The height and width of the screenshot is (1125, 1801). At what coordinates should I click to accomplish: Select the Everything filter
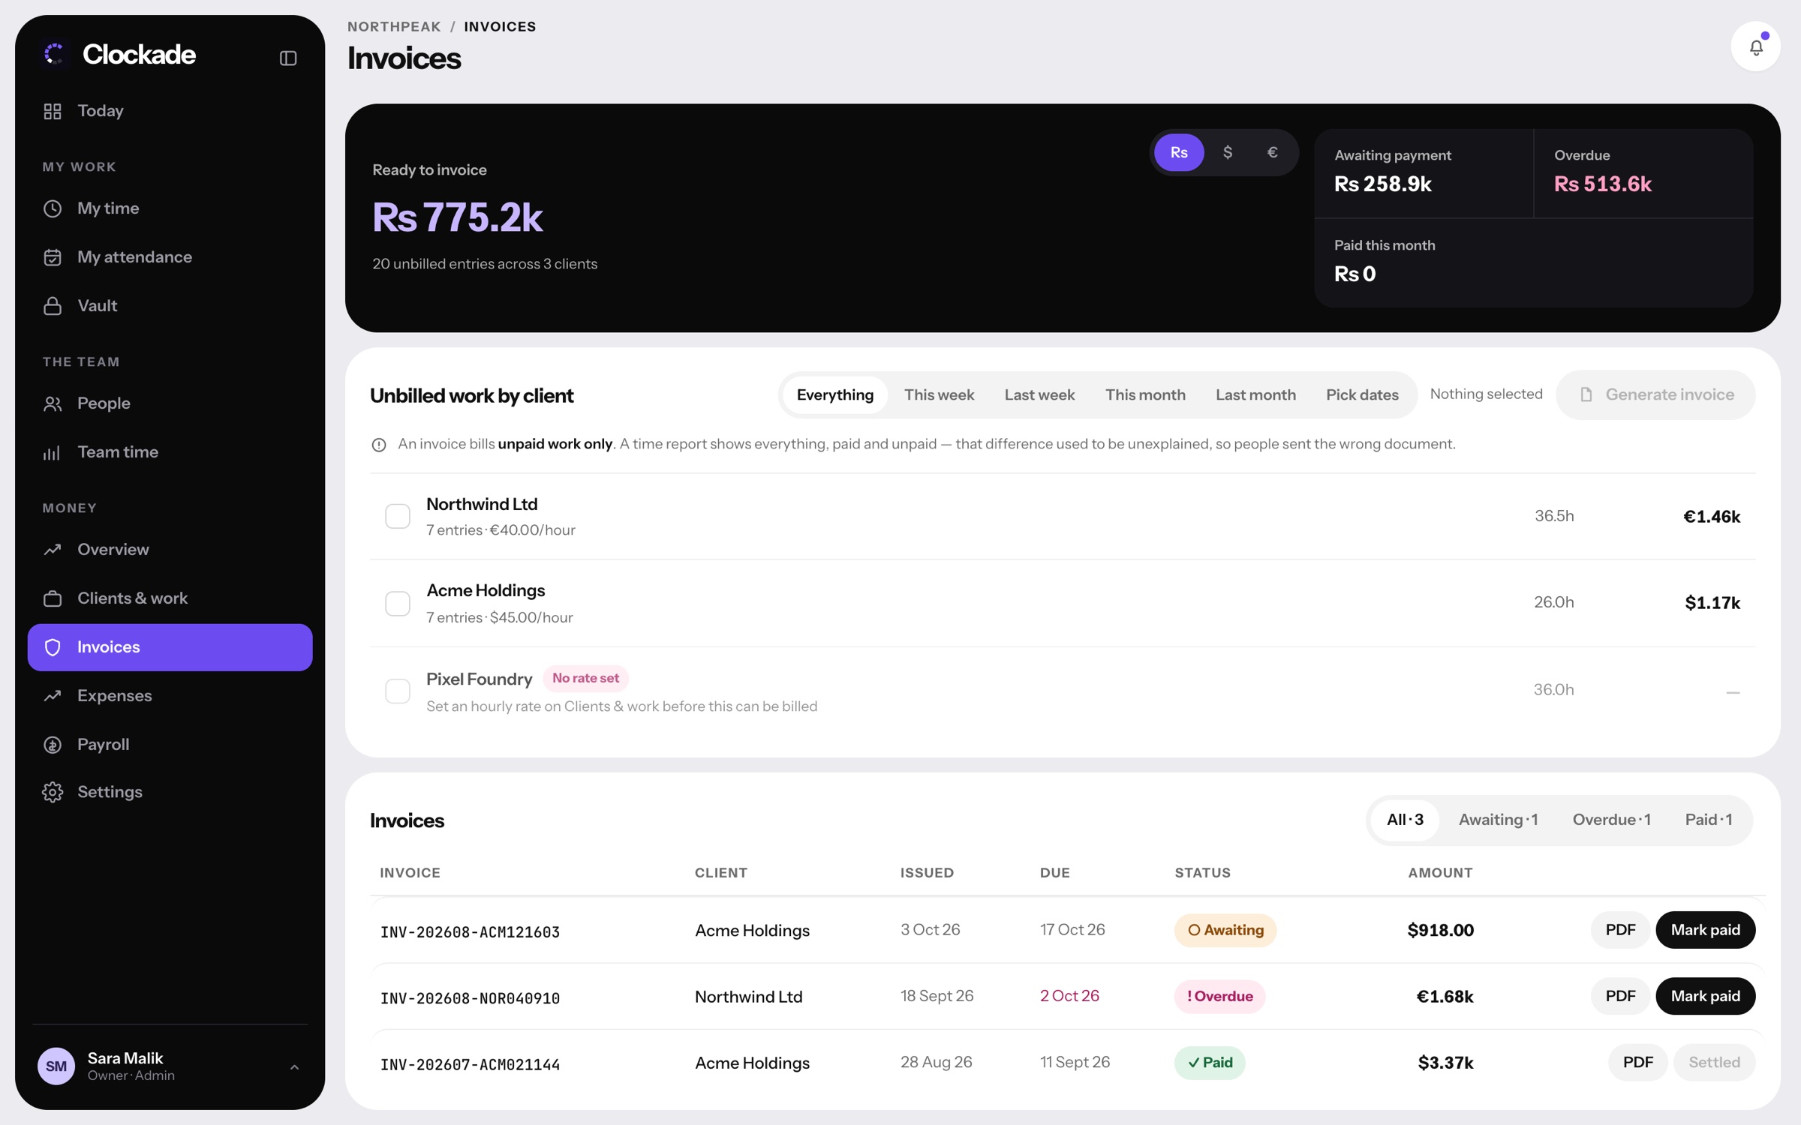[x=834, y=394]
